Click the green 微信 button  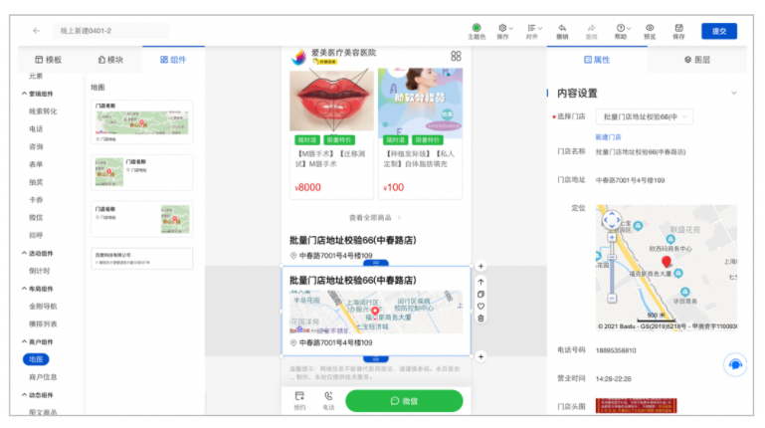404,401
